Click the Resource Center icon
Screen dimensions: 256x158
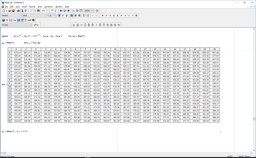coord(77,11)
